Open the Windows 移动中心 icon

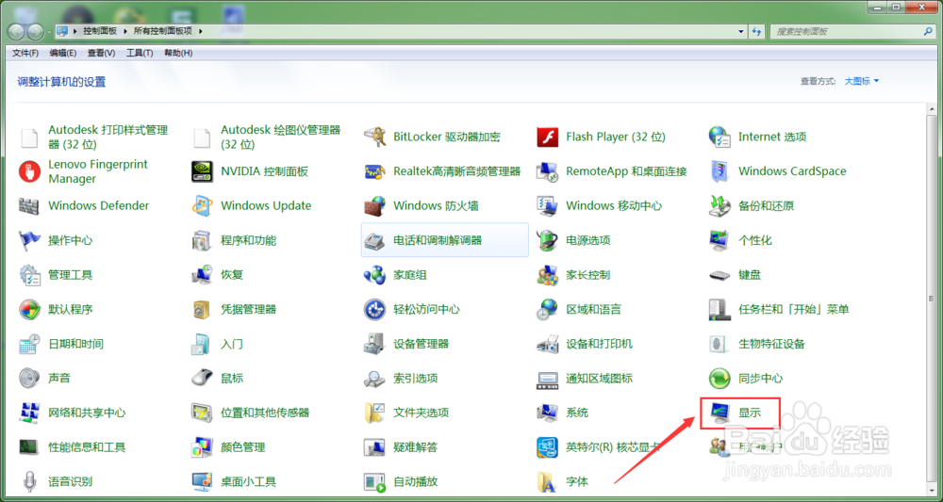547,206
